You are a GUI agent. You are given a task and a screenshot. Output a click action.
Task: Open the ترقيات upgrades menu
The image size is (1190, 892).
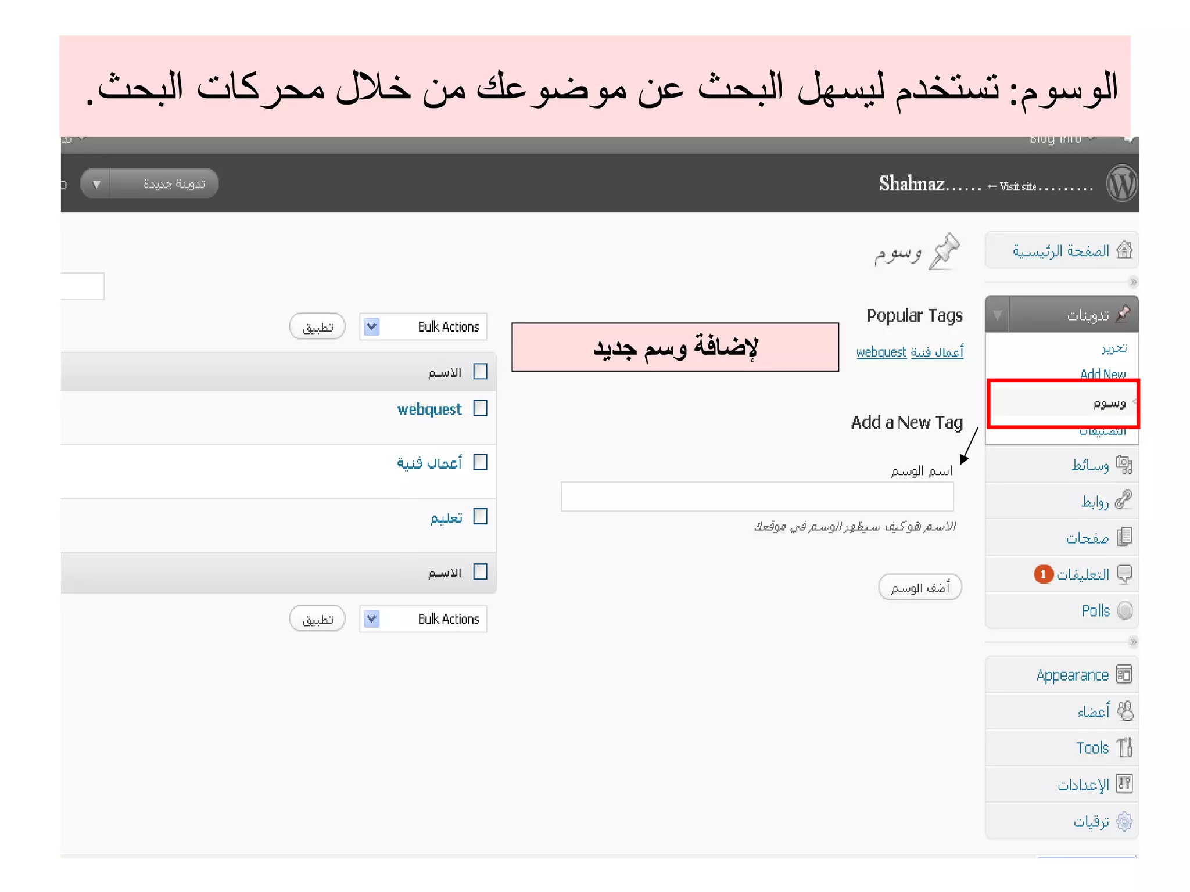1062,821
